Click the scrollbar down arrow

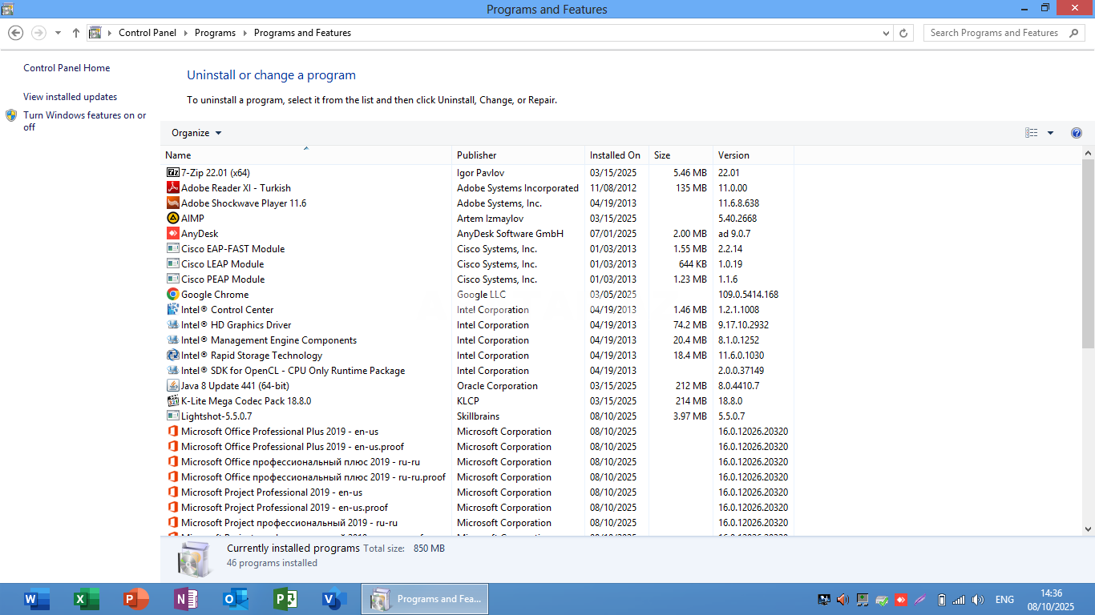pos(1088,529)
